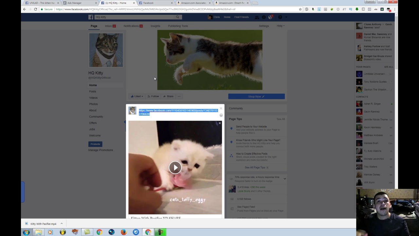Open Community in the left page menu
419x236 pixels.
[96, 117]
